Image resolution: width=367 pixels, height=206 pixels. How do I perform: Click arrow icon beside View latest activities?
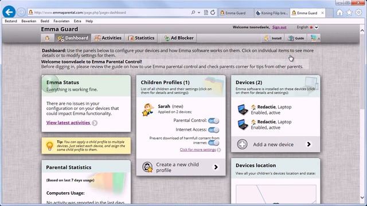point(95,123)
